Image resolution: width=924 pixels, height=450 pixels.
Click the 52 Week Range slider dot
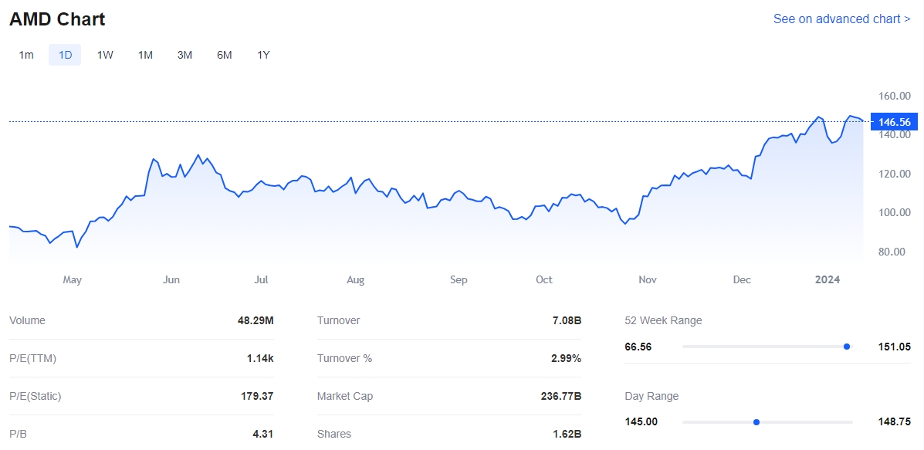point(847,347)
